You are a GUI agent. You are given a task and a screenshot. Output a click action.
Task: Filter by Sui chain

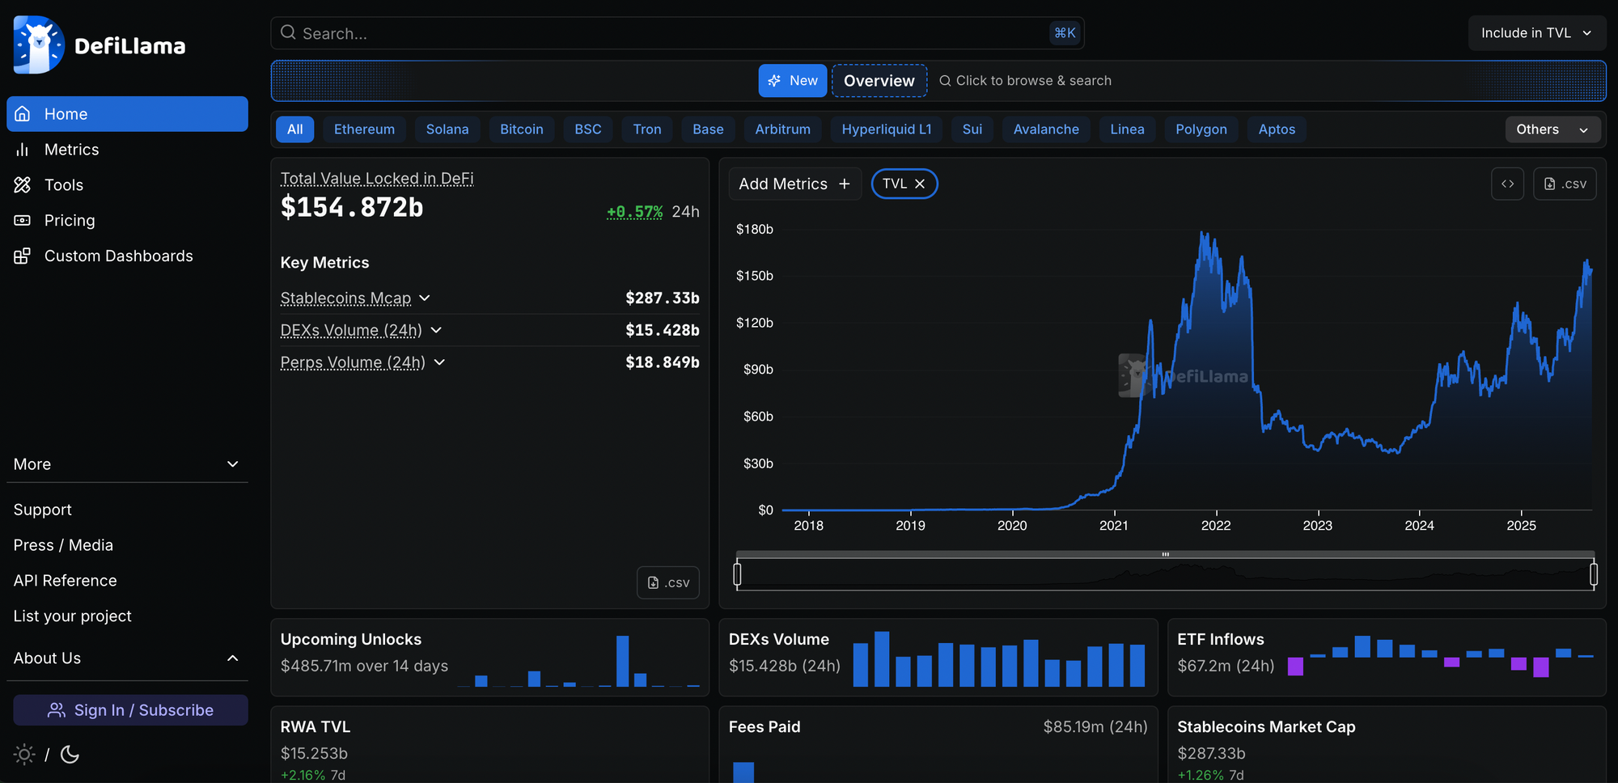972,129
